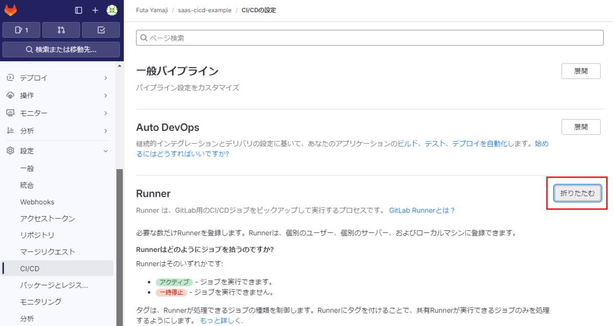Click the モニター monitor icon
Image resolution: width=614 pixels, height=326 pixels.
click(10, 112)
